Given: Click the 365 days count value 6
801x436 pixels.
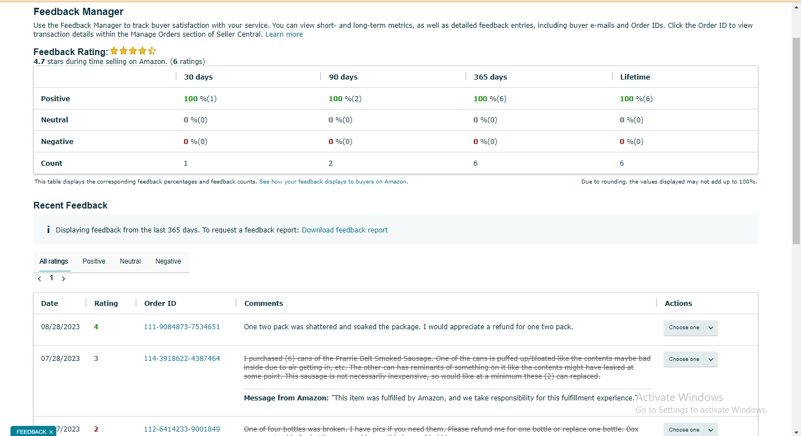Looking at the screenshot, I should tap(476, 163).
